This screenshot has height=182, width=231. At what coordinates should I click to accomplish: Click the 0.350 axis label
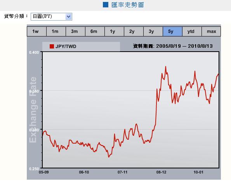pos(34,91)
